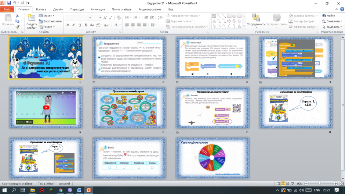Click the animation star under slide 7
The width and height of the screenshot is (345, 194).
(177, 132)
